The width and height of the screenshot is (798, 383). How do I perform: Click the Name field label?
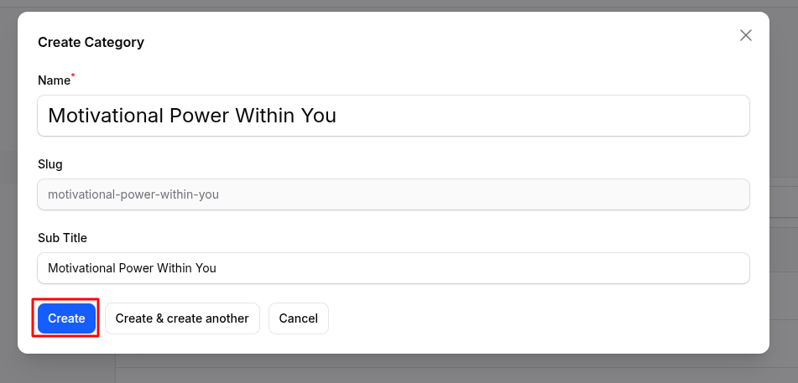click(54, 80)
